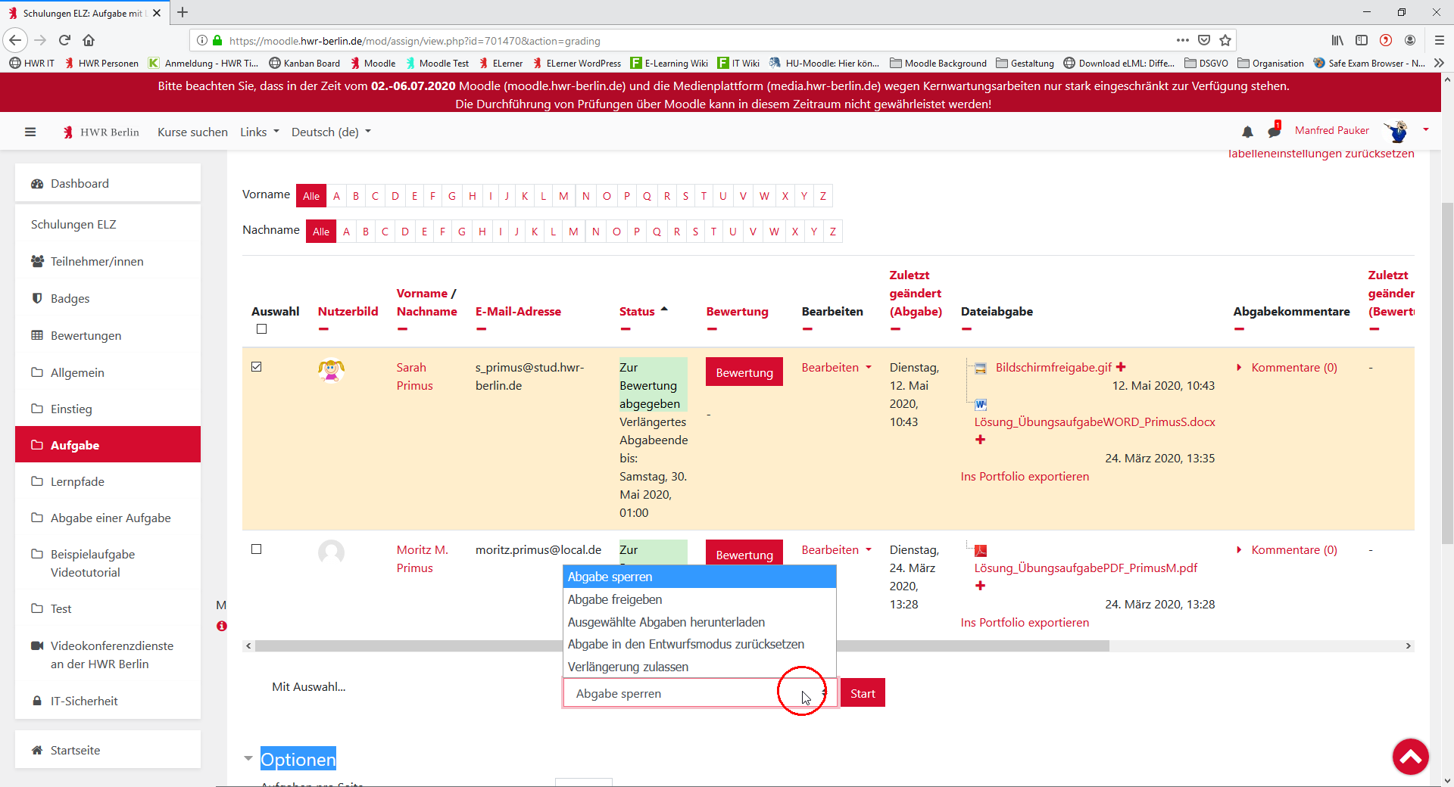Click the browser reload icon

64,40
